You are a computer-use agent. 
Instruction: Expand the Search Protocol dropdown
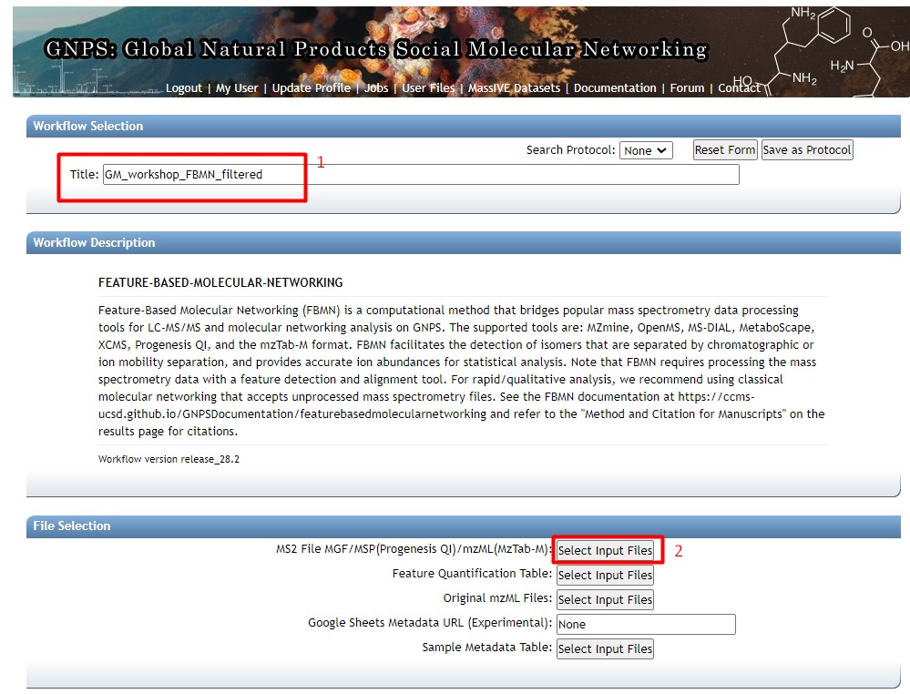pyautogui.click(x=646, y=150)
